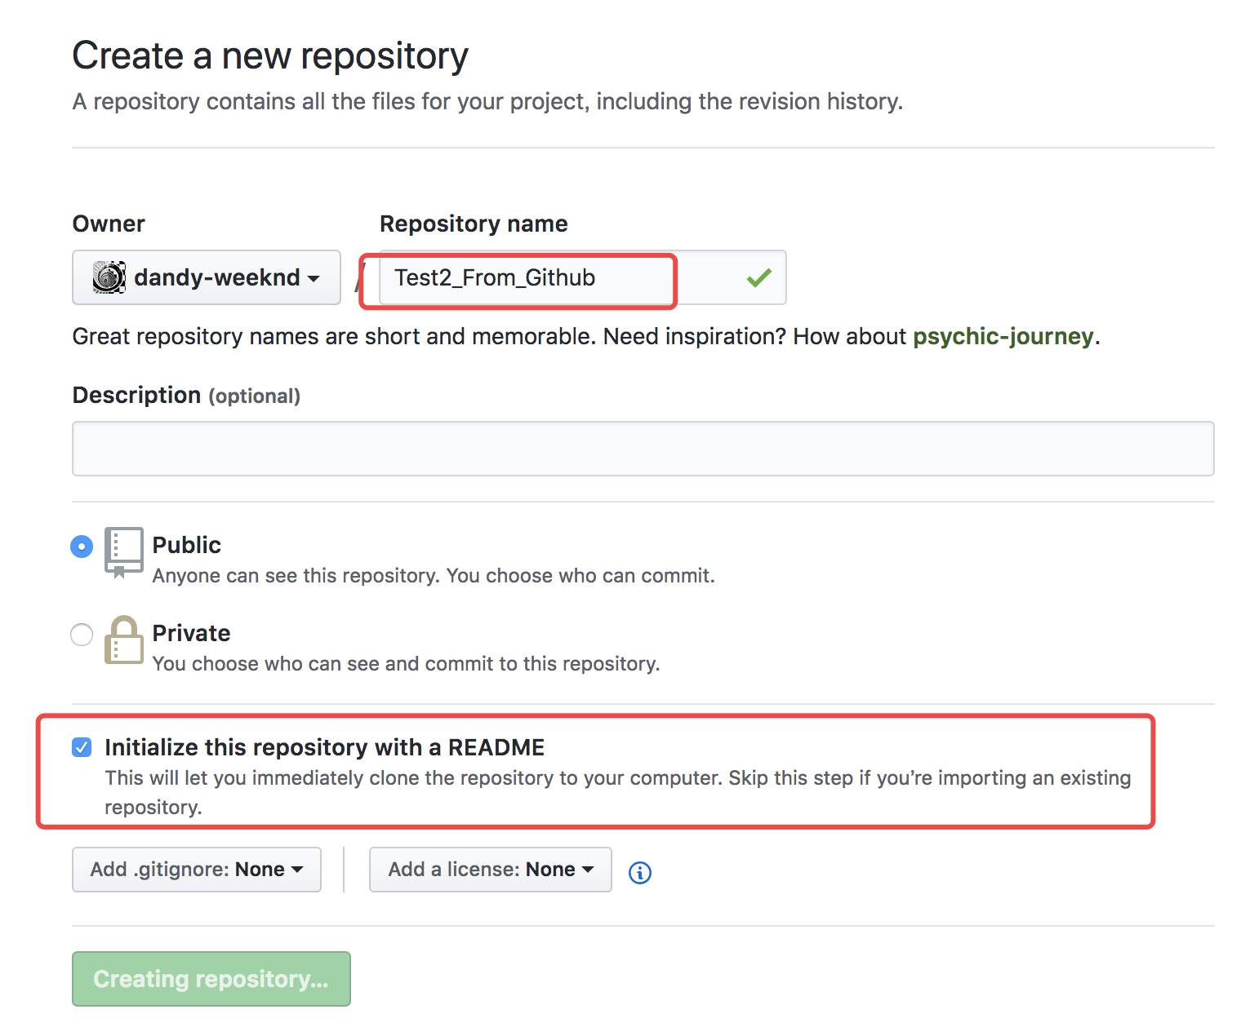1241x1036 pixels.
Task: Click the Public label text
Action: point(187,545)
